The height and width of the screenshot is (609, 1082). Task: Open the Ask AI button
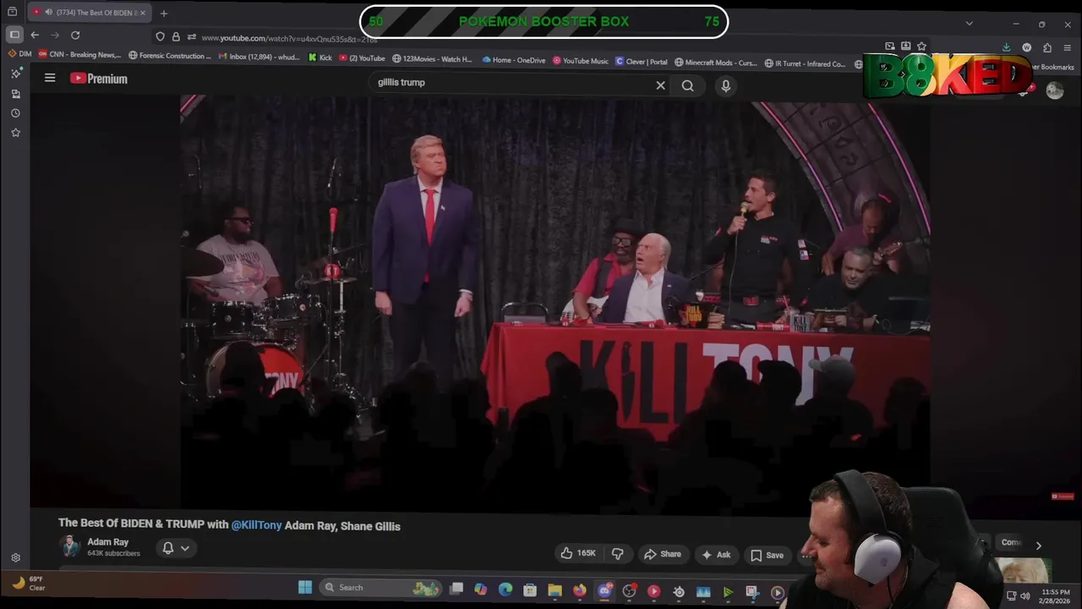click(x=715, y=554)
